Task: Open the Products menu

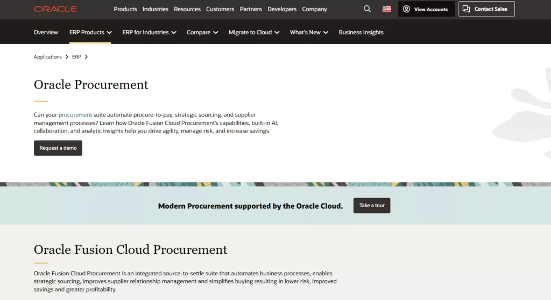Action: click(125, 9)
